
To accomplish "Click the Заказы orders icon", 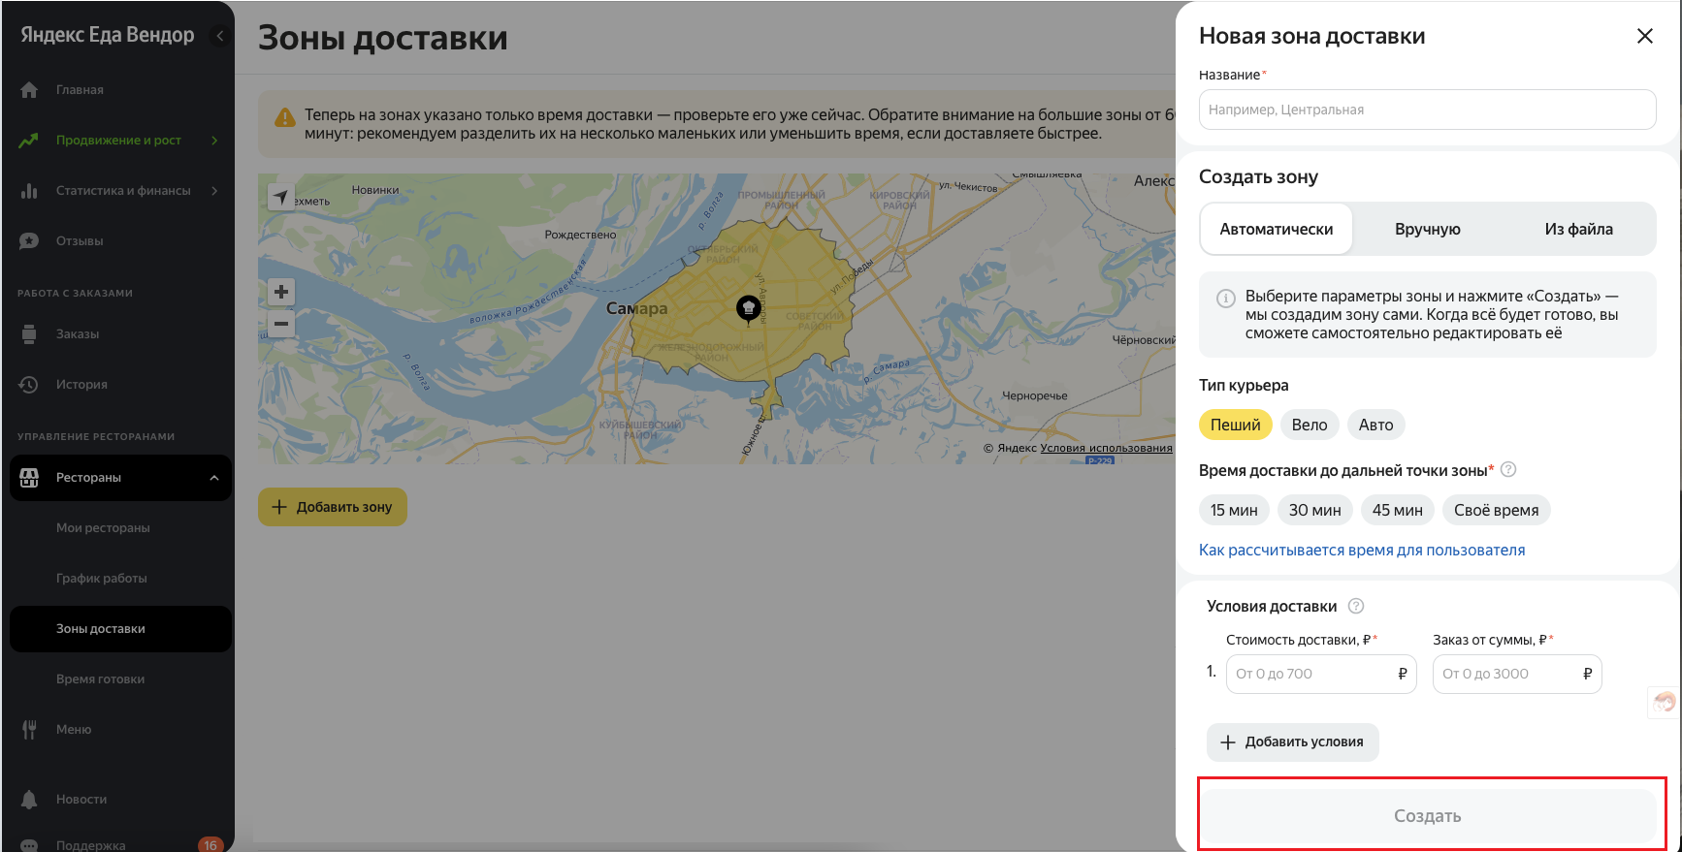I will (x=29, y=334).
